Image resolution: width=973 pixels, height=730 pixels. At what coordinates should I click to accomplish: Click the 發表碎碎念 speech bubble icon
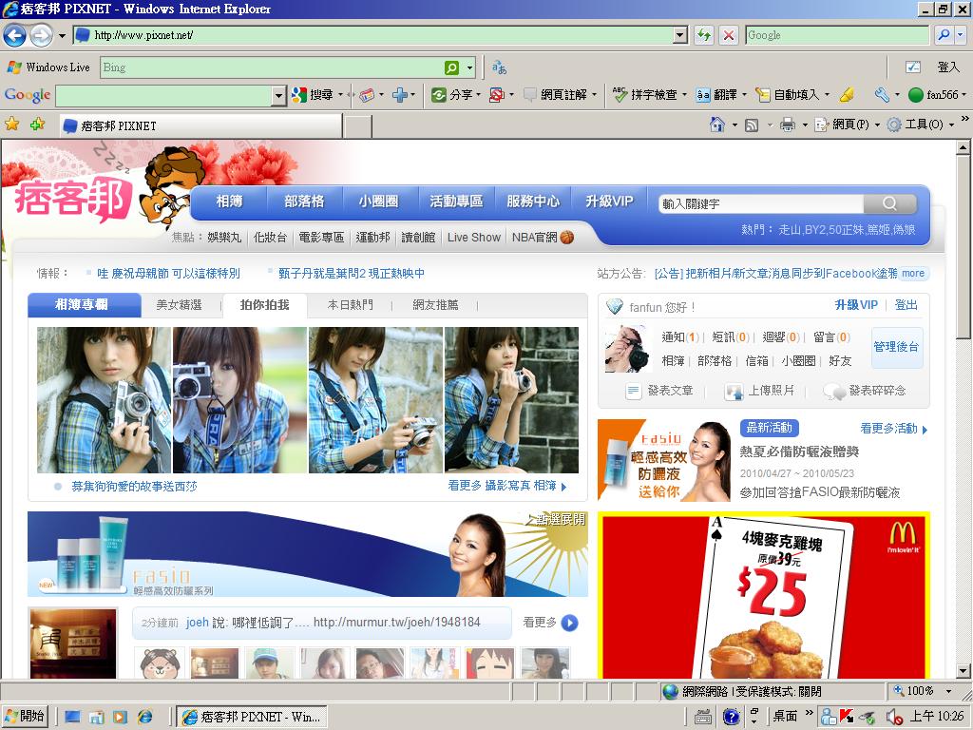834,391
